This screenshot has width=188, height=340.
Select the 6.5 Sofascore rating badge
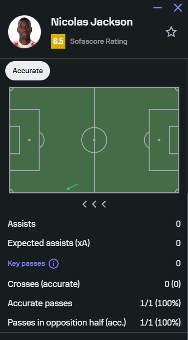click(58, 41)
